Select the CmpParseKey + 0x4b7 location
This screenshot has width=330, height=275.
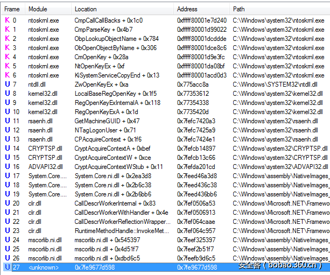(x=103, y=30)
